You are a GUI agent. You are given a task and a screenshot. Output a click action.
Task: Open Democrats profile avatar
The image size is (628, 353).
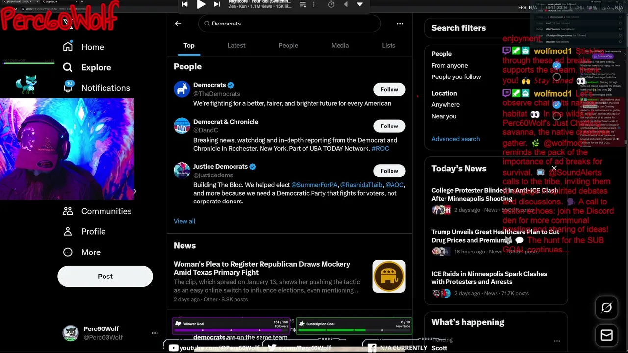pos(182,89)
